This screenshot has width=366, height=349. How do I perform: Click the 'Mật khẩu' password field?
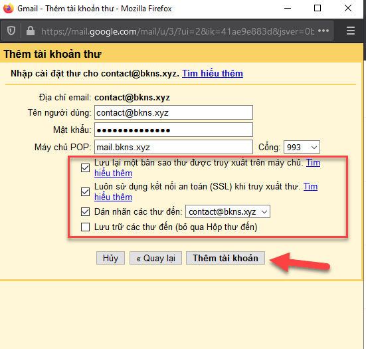[x=173, y=130]
